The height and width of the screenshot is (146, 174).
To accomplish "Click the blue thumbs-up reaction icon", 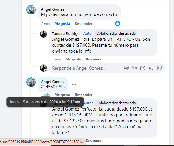I will [118, 23].
